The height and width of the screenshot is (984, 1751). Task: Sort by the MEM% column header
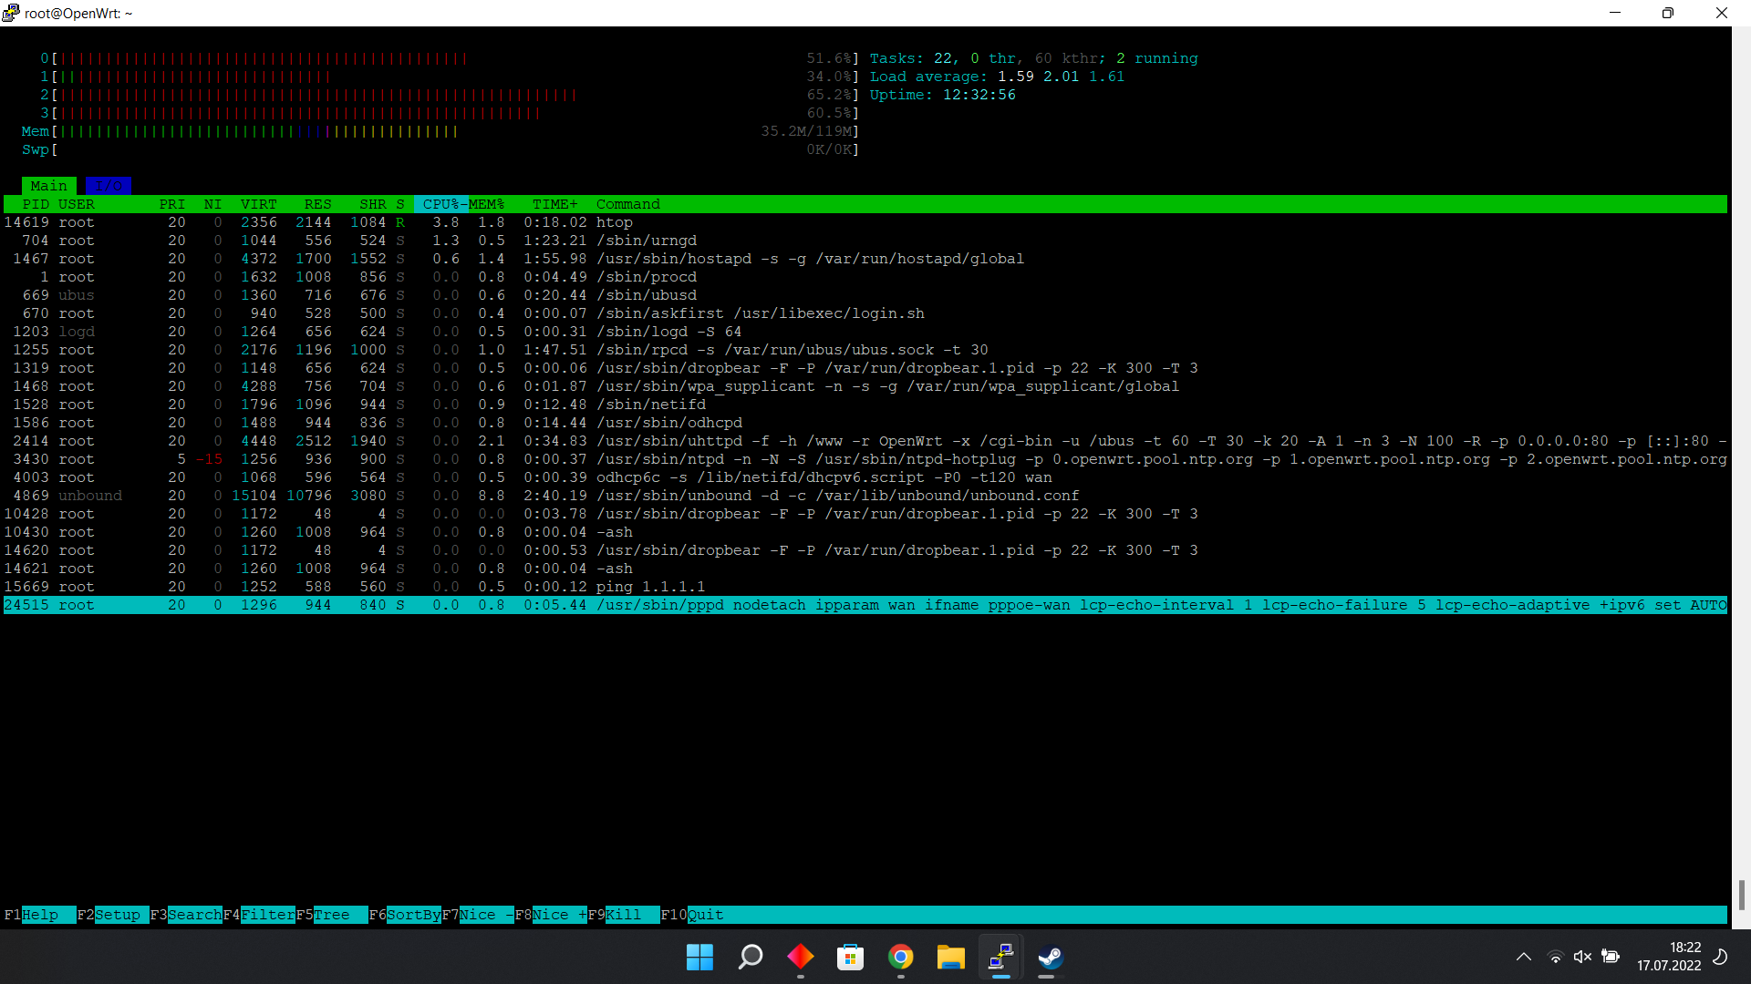coord(486,204)
